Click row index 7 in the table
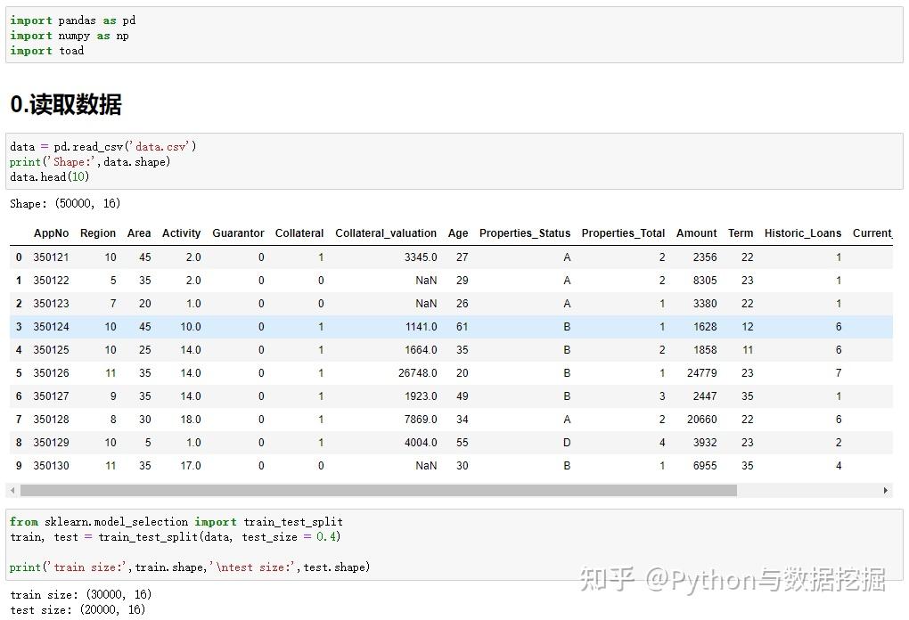Screen dimensions: 909x620 [19, 420]
